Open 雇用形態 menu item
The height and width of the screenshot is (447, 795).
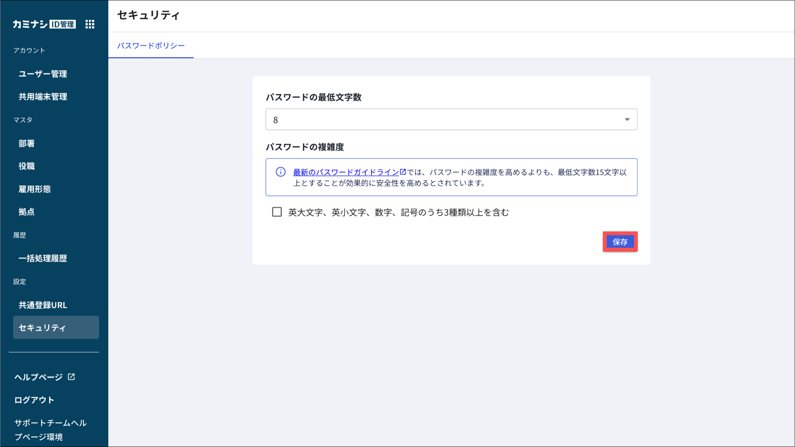pyautogui.click(x=35, y=189)
